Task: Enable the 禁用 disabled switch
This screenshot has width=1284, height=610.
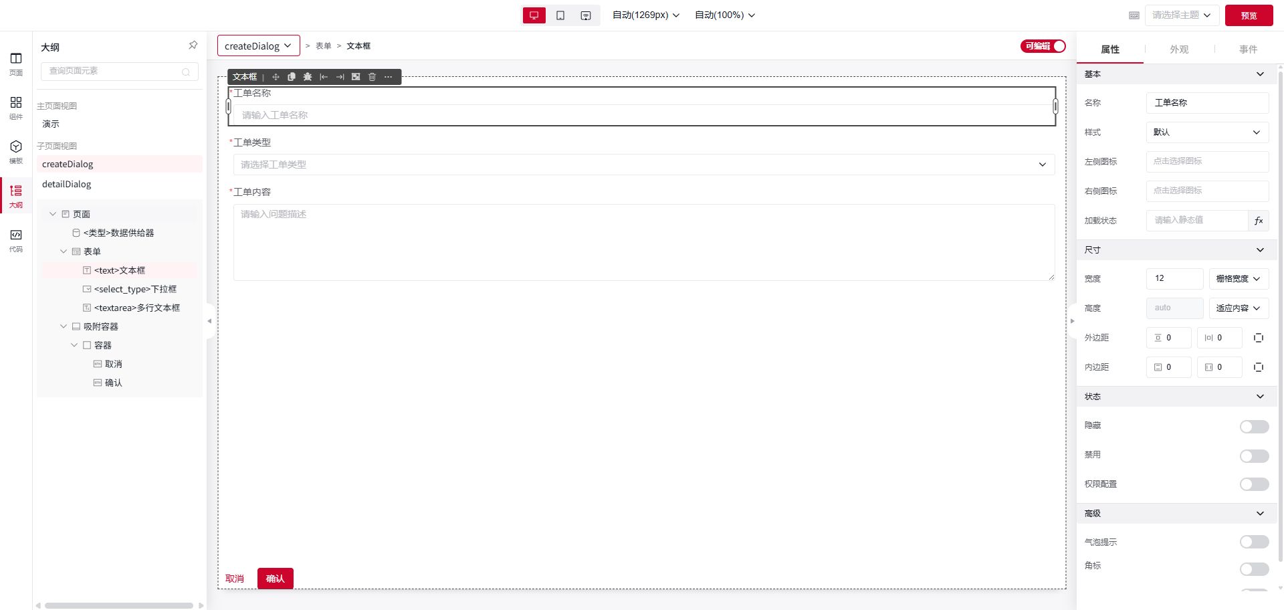Action: pyautogui.click(x=1254, y=456)
